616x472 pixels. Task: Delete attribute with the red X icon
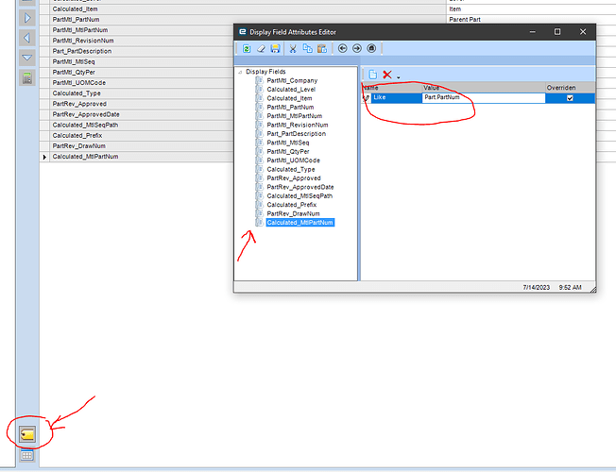[387, 75]
